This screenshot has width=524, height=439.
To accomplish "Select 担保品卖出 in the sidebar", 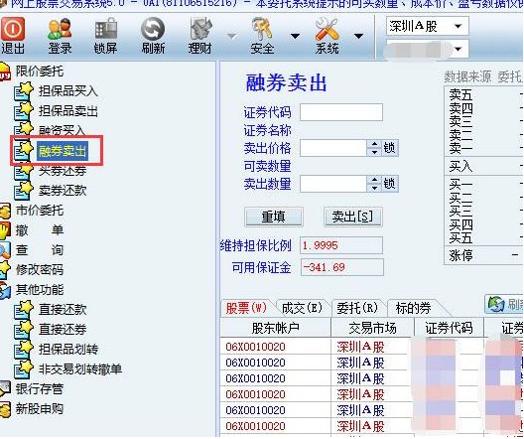I will [68, 111].
